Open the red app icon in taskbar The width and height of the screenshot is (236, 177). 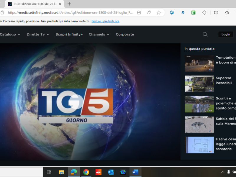pyautogui.click(x=99, y=172)
